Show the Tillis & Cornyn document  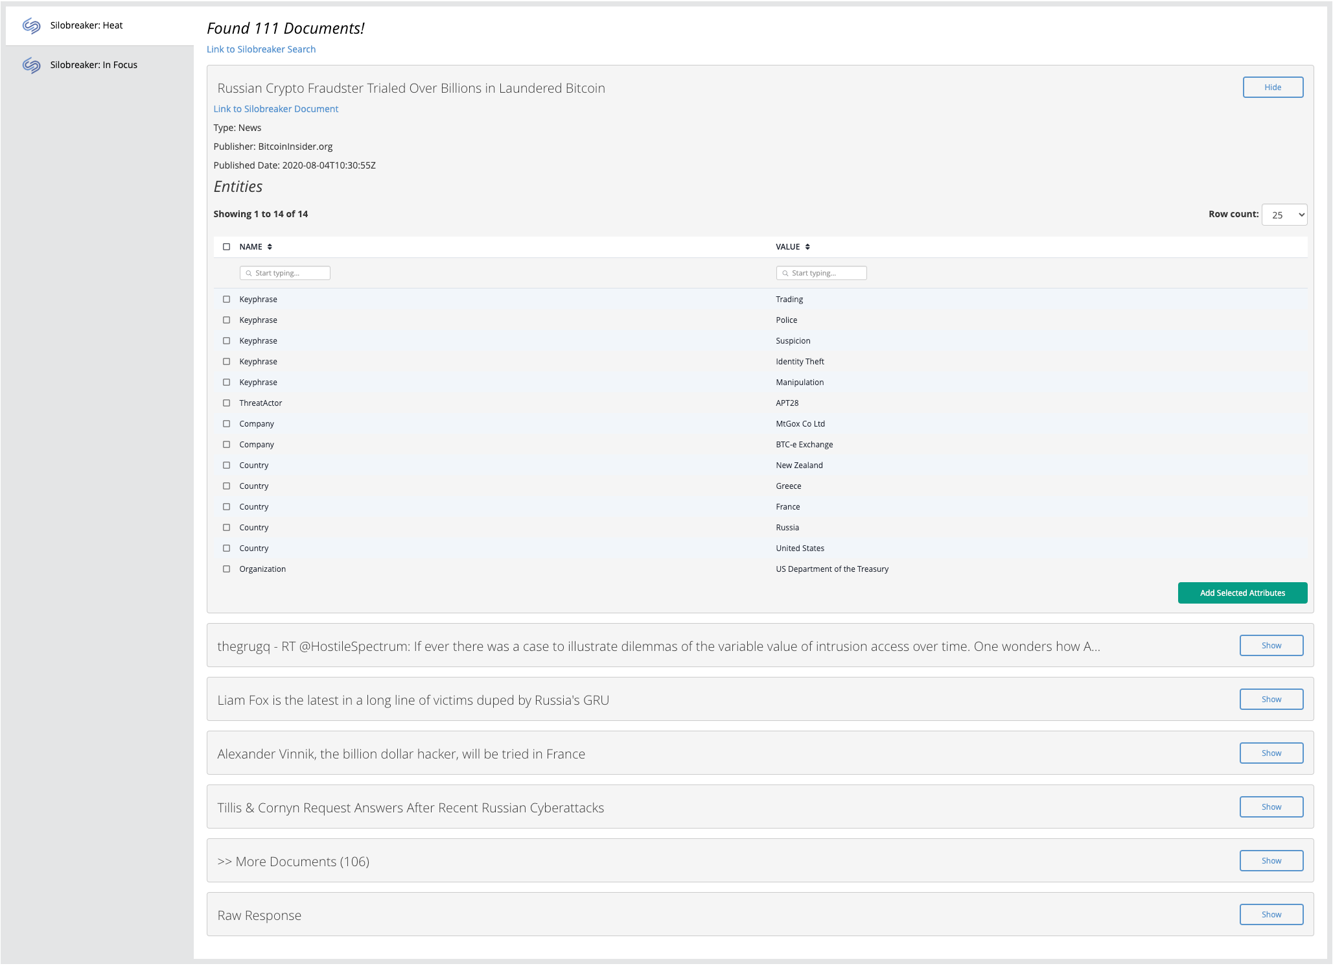(1271, 807)
